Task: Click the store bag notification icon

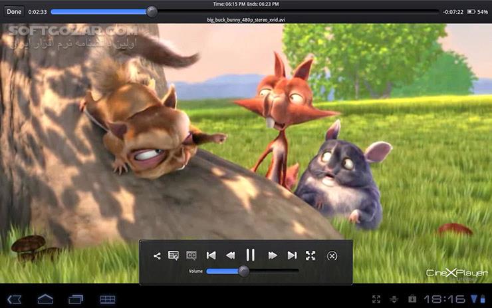Action: 412,299
